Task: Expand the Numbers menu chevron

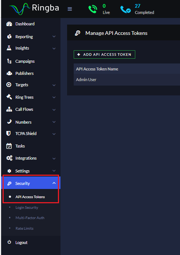Action: 54,122
